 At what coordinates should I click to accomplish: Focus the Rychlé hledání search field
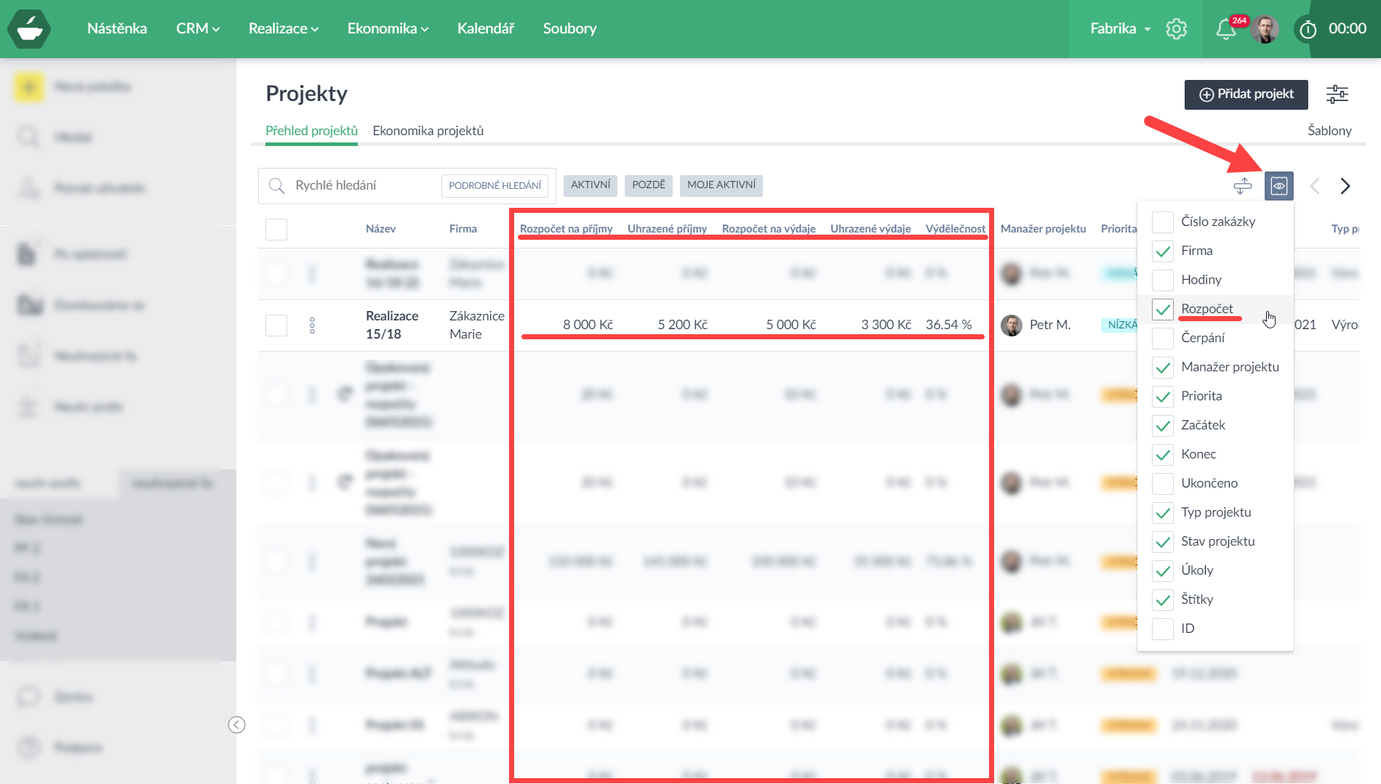click(x=364, y=185)
